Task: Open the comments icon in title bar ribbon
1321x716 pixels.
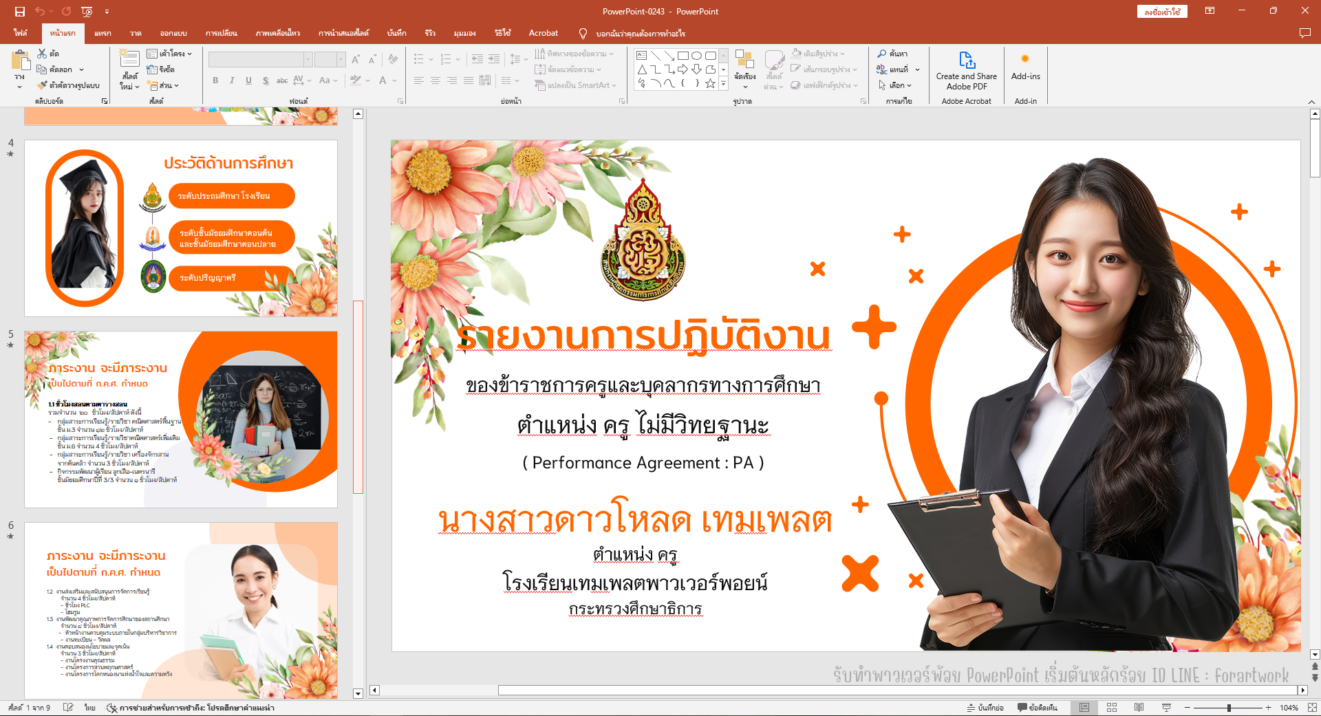Action: 1304,33
